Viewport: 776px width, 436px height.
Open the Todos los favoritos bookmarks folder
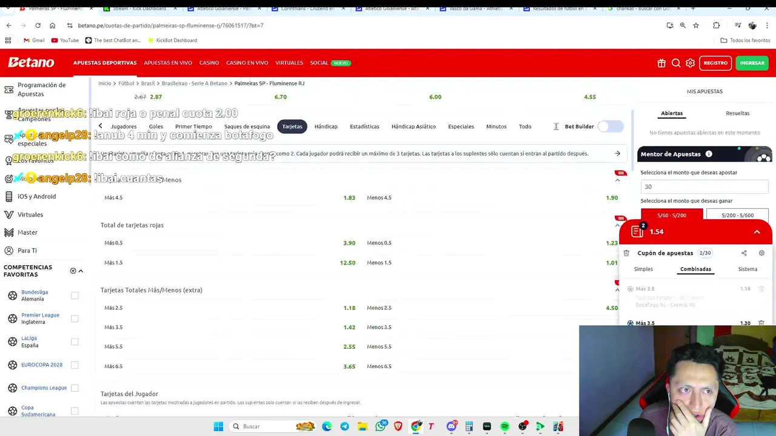pyautogui.click(x=745, y=40)
